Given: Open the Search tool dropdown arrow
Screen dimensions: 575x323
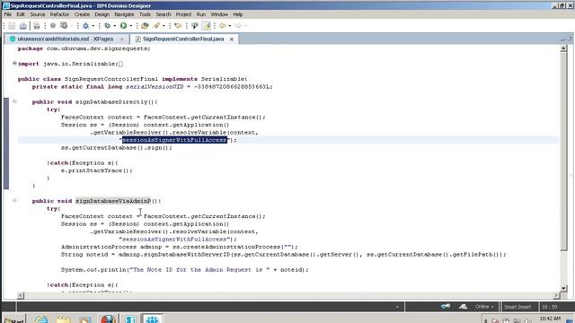Looking at the screenshot, I should point(164,26).
